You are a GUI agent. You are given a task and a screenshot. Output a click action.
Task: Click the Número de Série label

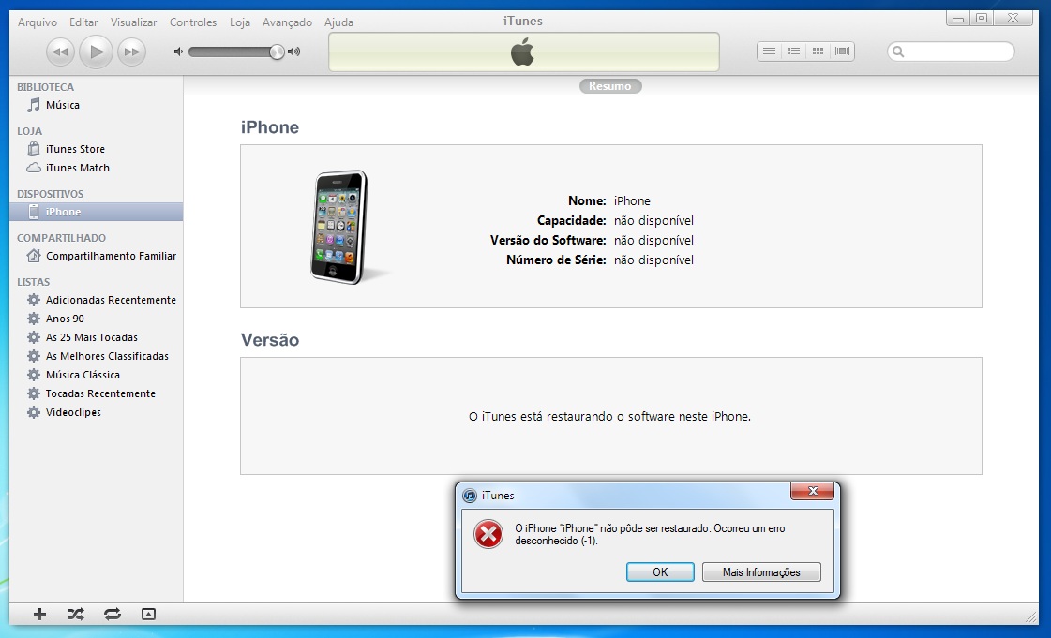click(x=556, y=260)
